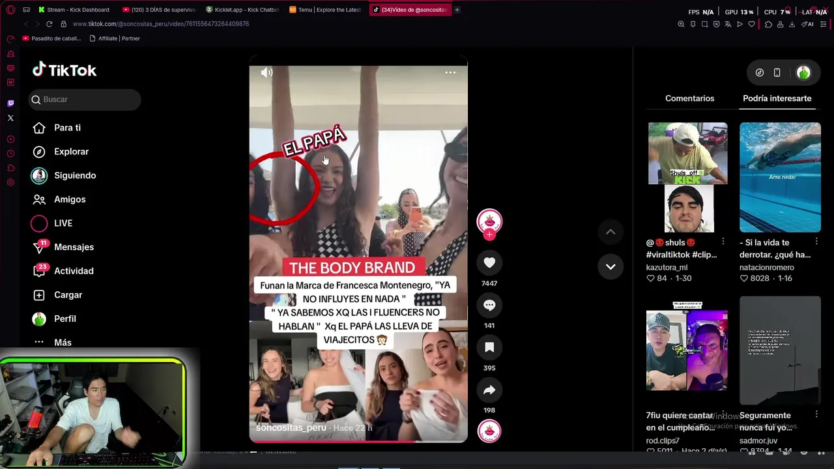Viewport: 834px width, 469px height.
Task: Click the TikTok logo
Action: [x=65, y=70]
